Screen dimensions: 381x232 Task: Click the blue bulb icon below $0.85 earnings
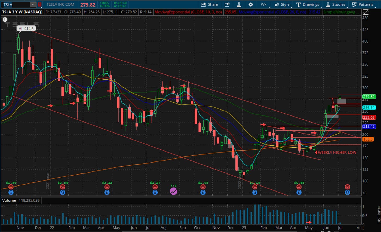pos(299,193)
